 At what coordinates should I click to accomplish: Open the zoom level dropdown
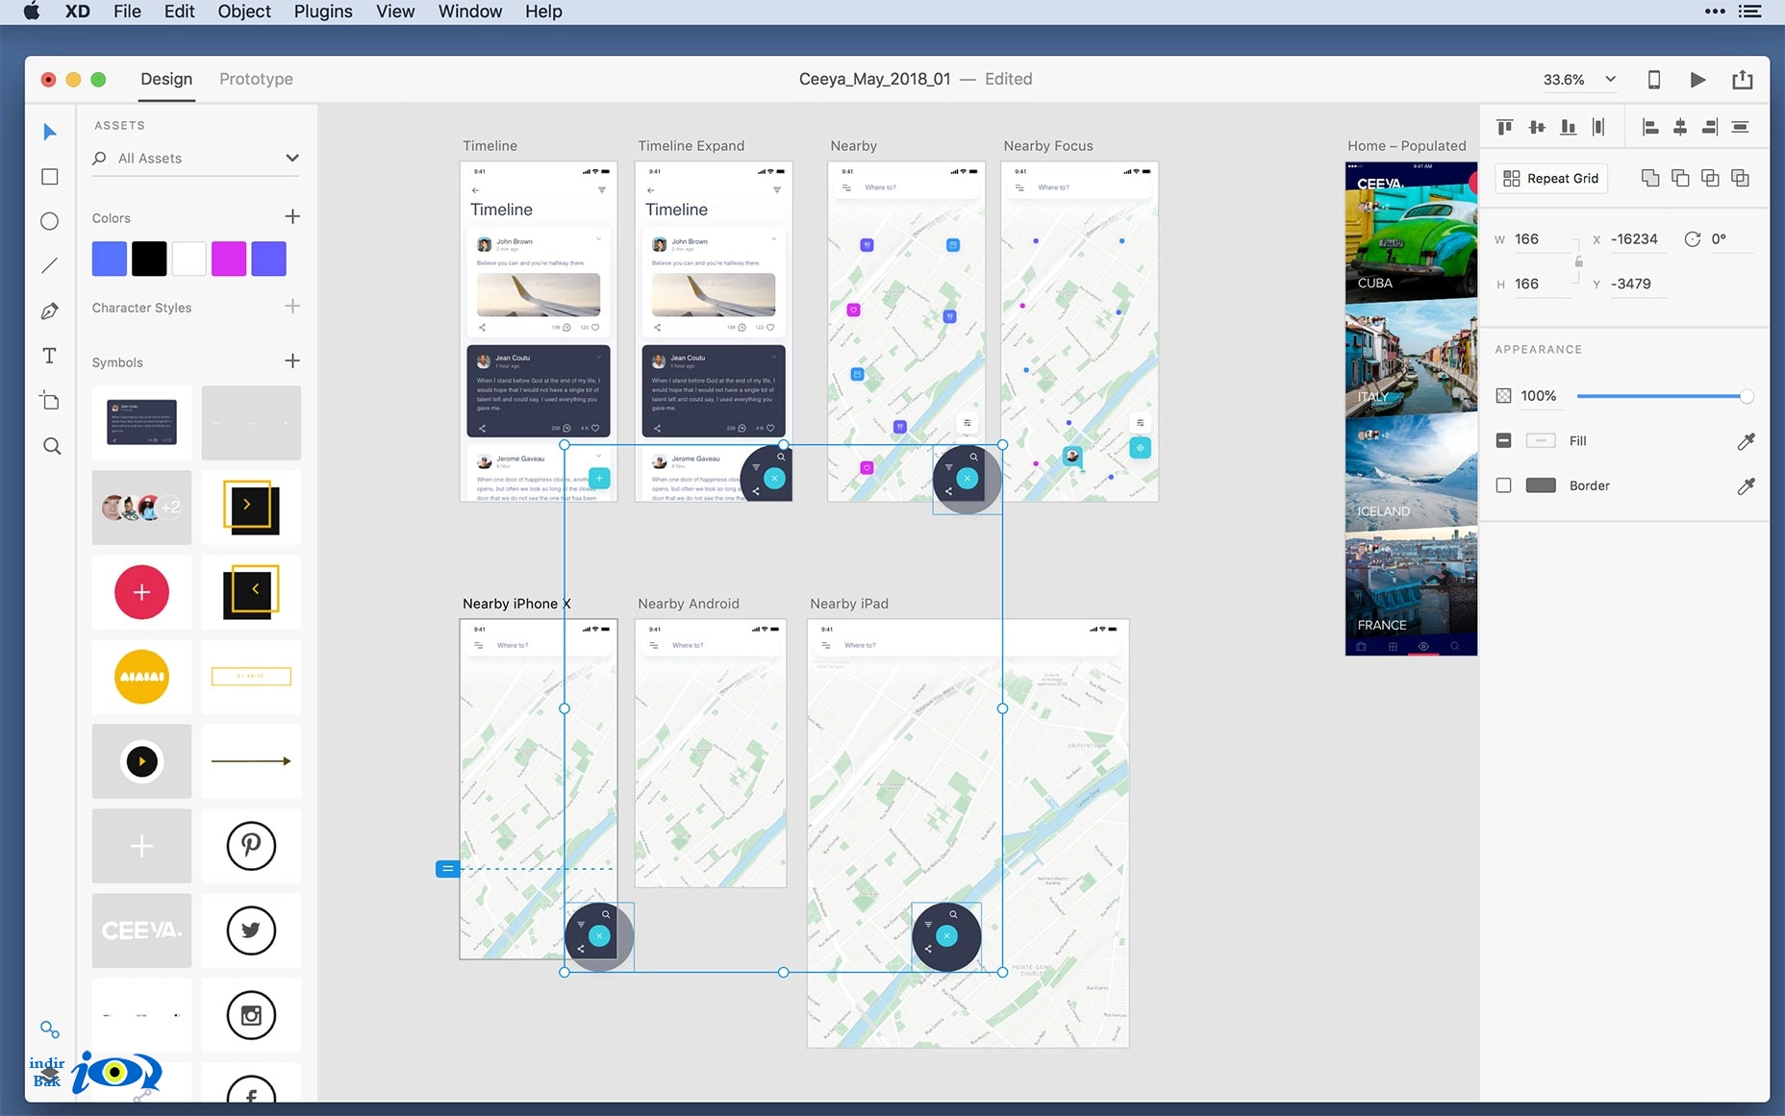pyautogui.click(x=1610, y=80)
